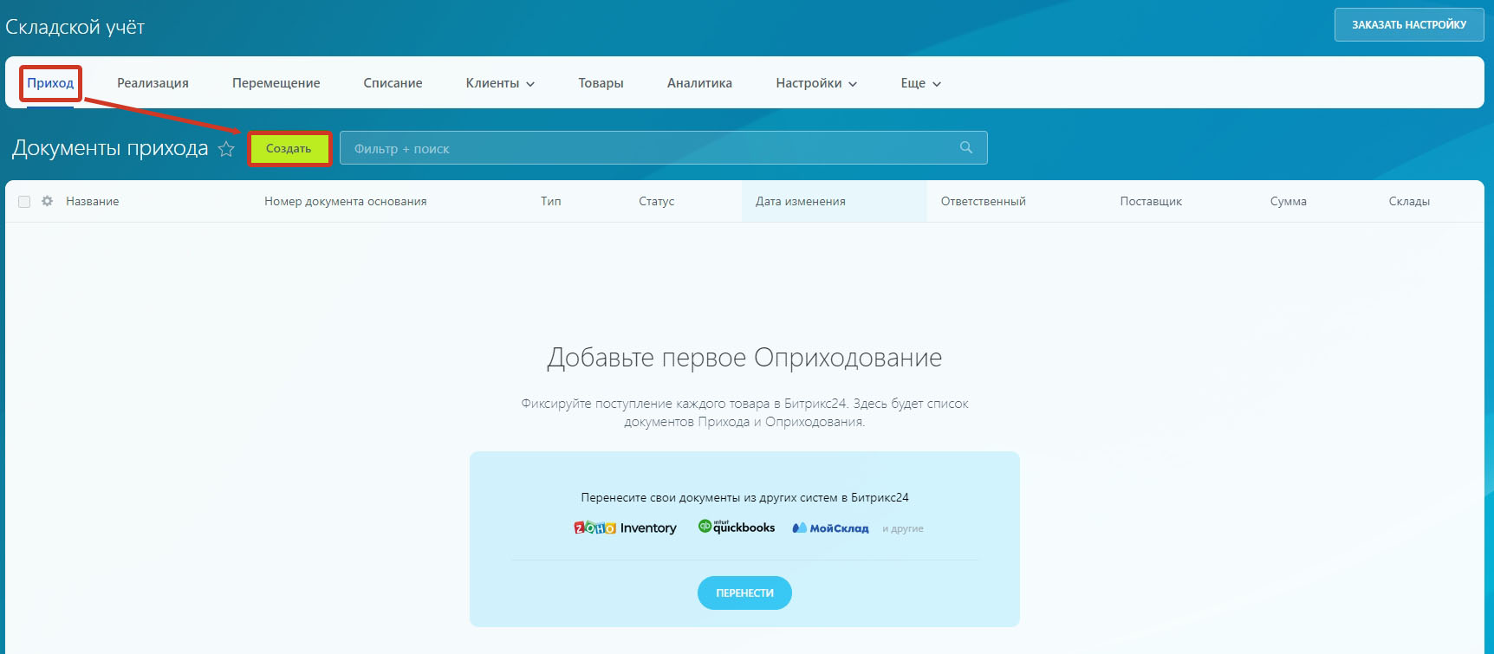Image resolution: width=1494 pixels, height=654 pixels.
Task: Click the МойСклад logo
Action: click(x=830, y=528)
